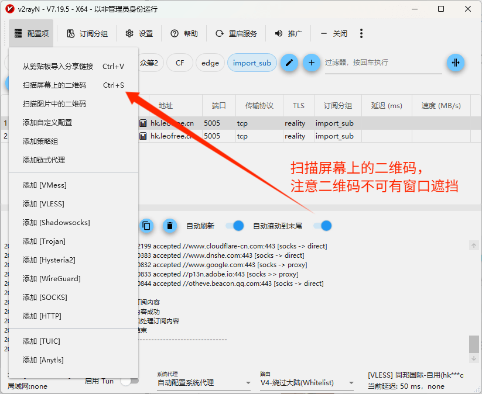Sort by TLS column header

click(x=299, y=106)
